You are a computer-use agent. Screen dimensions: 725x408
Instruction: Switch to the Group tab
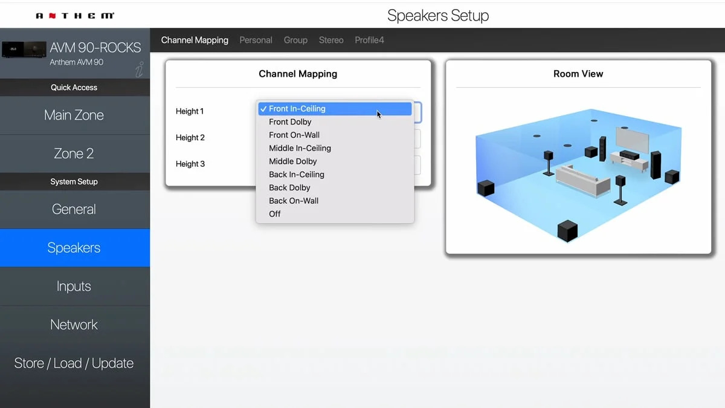(x=295, y=40)
